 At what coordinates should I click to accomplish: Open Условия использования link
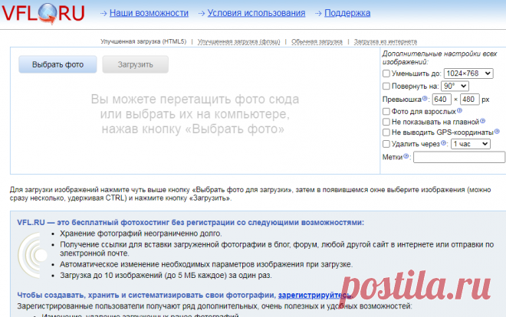(256, 13)
